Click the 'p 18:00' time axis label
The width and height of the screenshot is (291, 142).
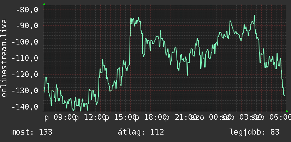(x=151, y=118)
